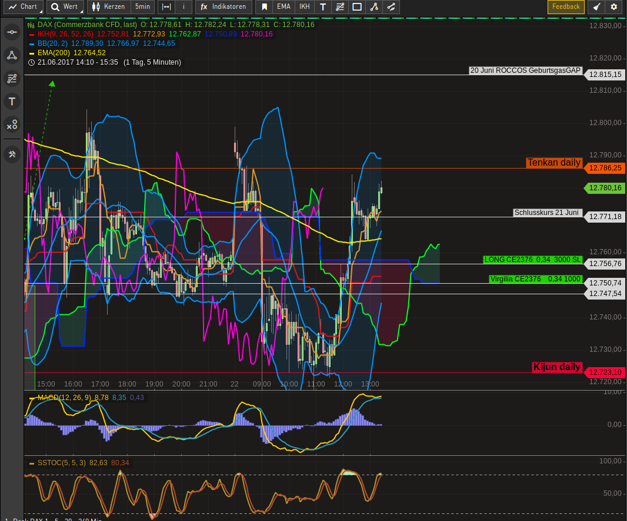Viewport: 627px width, 521px height.
Task: Open the hammer and wrench tools icon
Action: point(12,154)
